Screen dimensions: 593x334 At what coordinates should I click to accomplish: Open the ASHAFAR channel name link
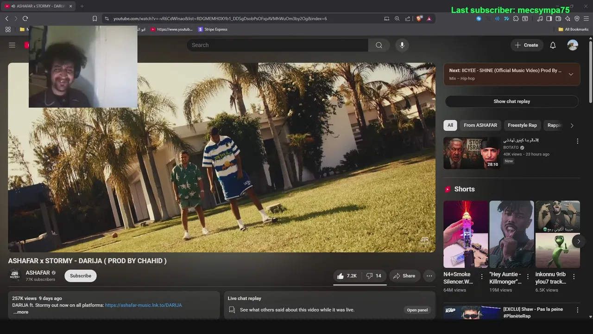38,273
